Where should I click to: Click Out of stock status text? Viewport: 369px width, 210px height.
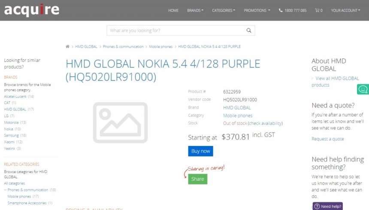(x=235, y=123)
